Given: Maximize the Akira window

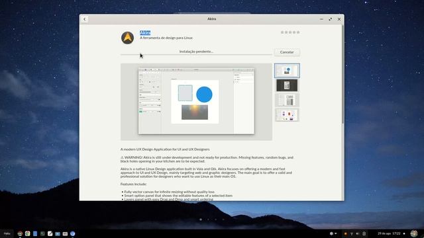Looking at the screenshot, I should coord(330,19).
